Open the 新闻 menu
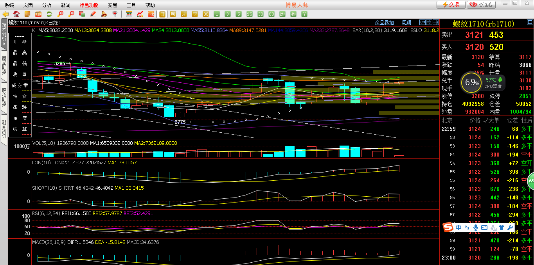This screenshot has width=534, height=265. (66, 5)
